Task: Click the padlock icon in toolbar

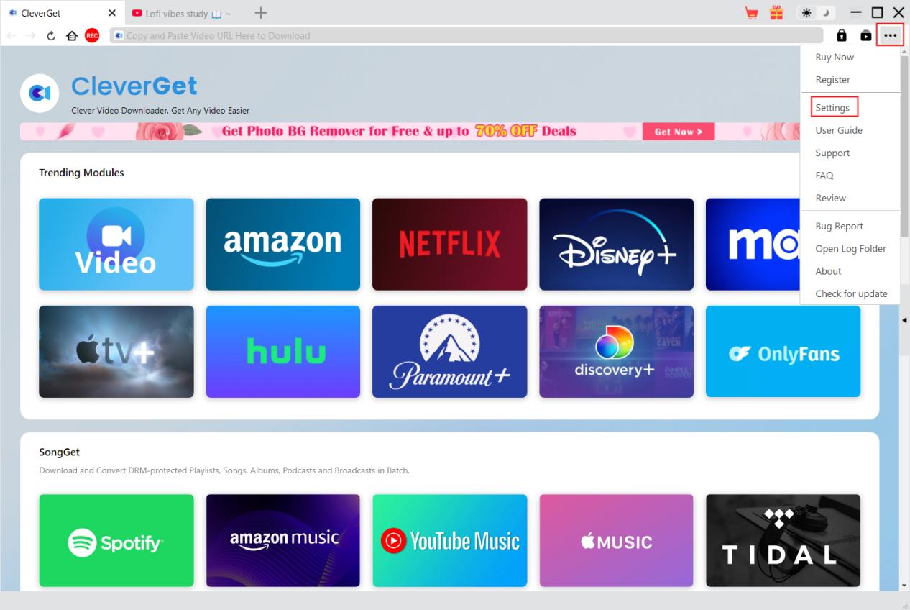Action: point(842,35)
